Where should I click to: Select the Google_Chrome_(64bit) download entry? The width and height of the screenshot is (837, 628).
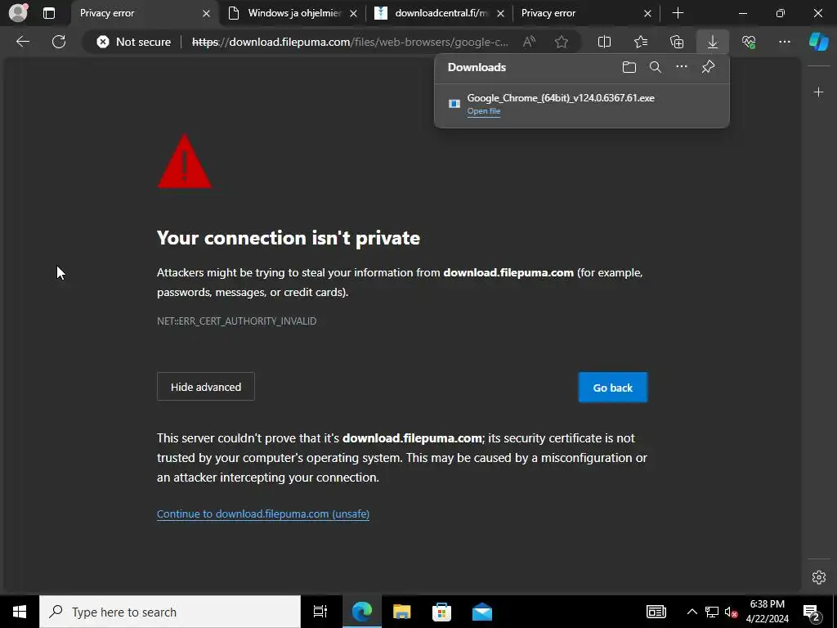tap(582, 104)
